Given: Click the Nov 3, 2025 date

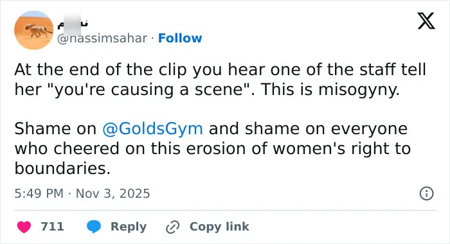Looking at the screenshot, I should [x=113, y=193].
